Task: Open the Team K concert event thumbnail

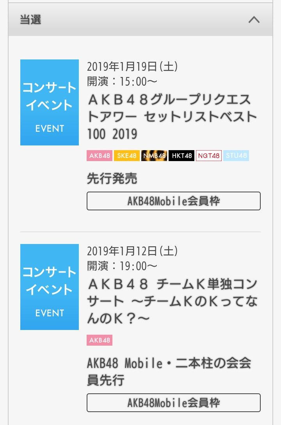Action: [50, 287]
